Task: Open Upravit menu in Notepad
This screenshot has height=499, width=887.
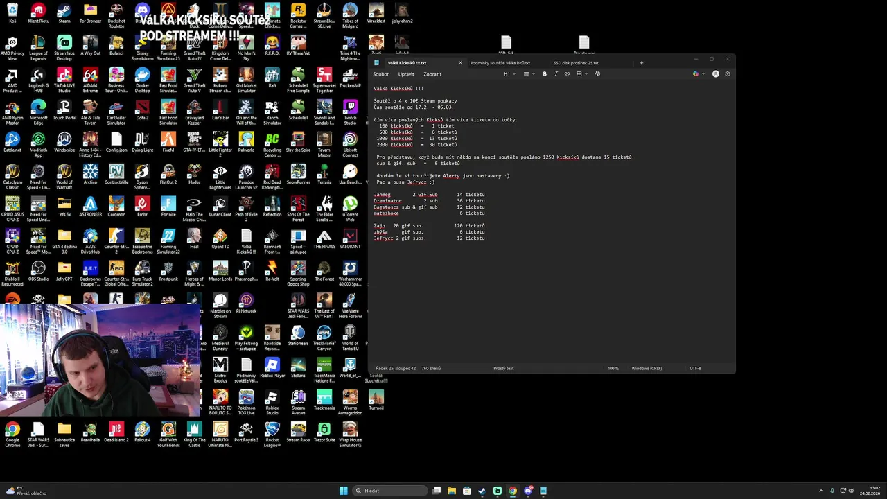Action: [x=406, y=74]
